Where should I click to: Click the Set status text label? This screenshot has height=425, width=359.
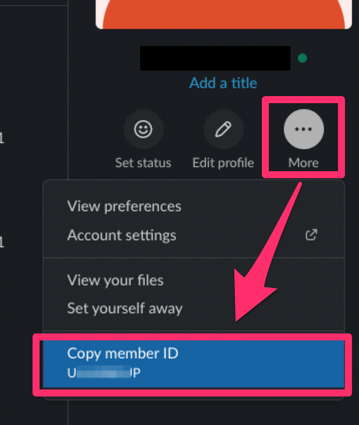pyautogui.click(x=143, y=163)
